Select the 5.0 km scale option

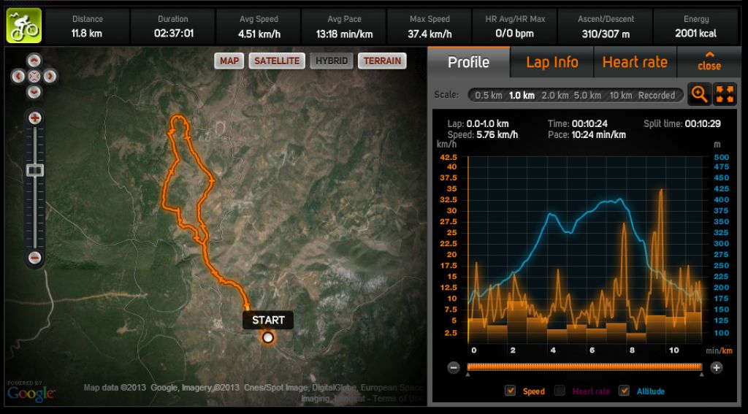[x=587, y=96]
